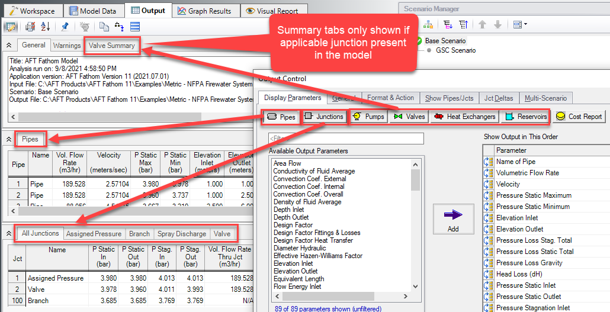
Task: Click the copy pages toolbar icon
Action: [x=104, y=27]
